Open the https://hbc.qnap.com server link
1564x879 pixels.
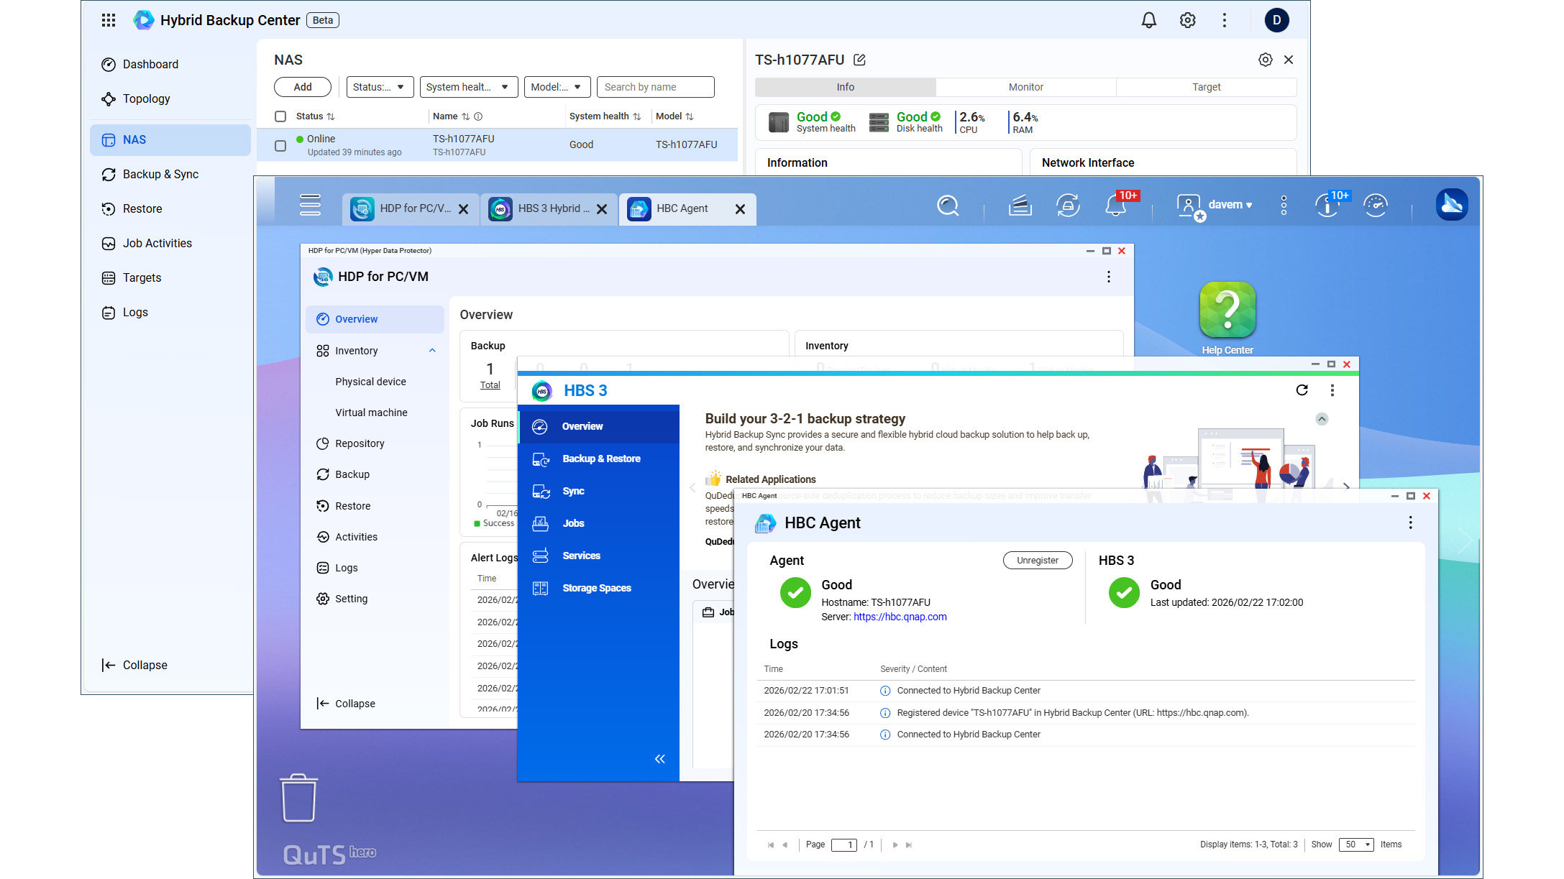click(x=900, y=617)
